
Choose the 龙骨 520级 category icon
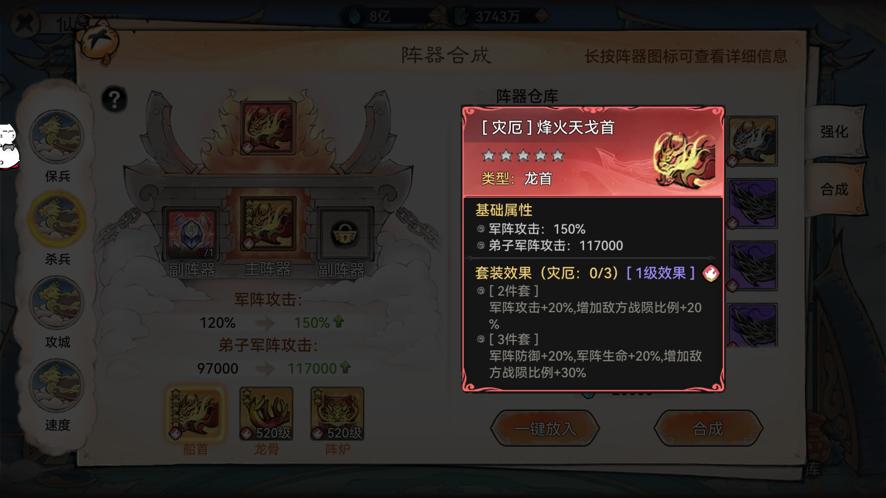pyautogui.click(x=266, y=414)
